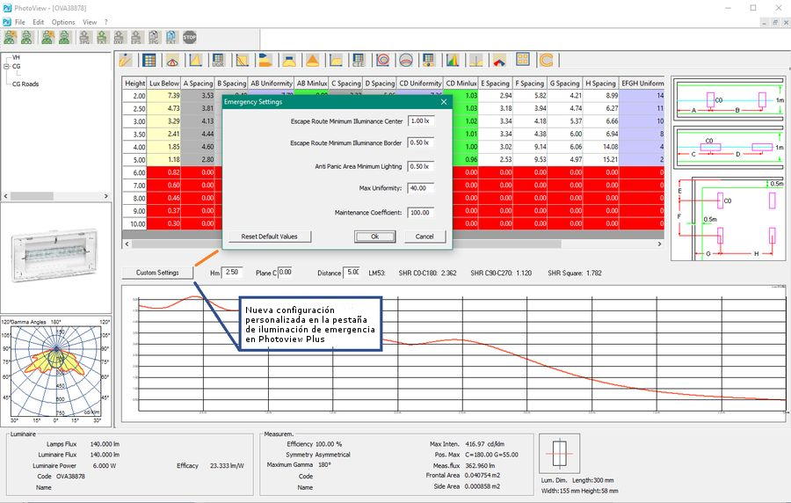Image resolution: width=791 pixels, height=503 pixels.
Task: Select the VH tree item
Action: pyautogui.click(x=16, y=57)
